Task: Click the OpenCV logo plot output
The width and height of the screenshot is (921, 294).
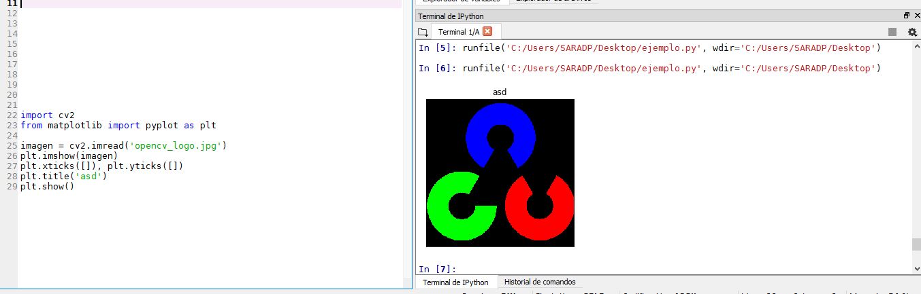Action: [500, 173]
